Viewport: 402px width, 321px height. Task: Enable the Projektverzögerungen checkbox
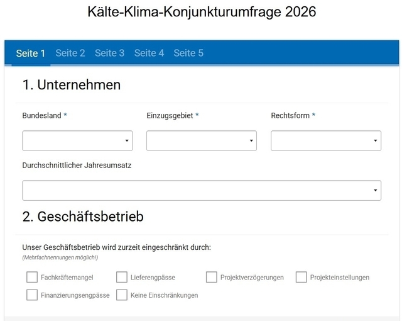coord(212,277)
